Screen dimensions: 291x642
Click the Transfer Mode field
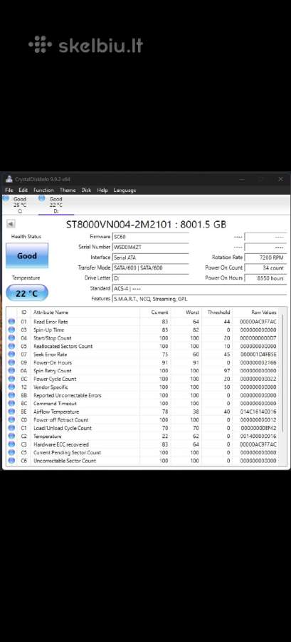coord(150,267)
